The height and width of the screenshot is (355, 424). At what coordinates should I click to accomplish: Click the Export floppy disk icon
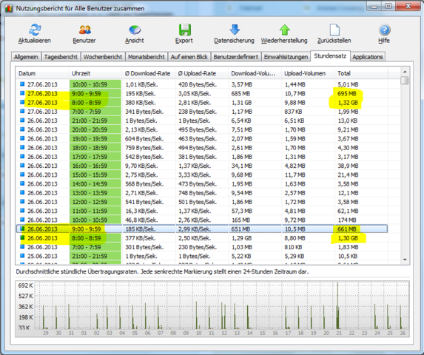pyautogui.click(x=185, y=30)
